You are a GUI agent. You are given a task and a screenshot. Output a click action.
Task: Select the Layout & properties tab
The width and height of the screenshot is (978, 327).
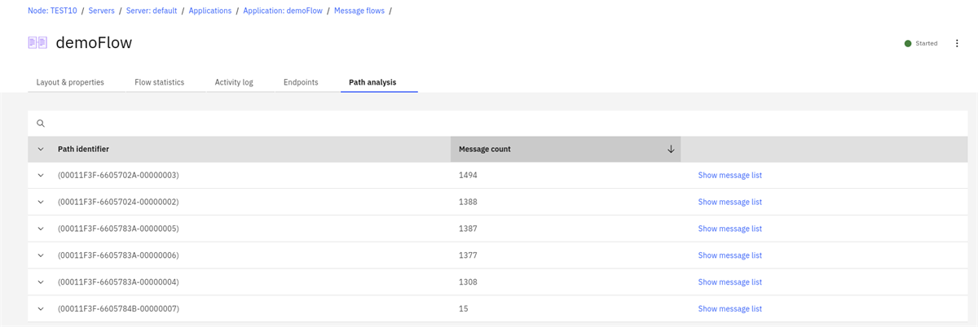tap(70, 82)
